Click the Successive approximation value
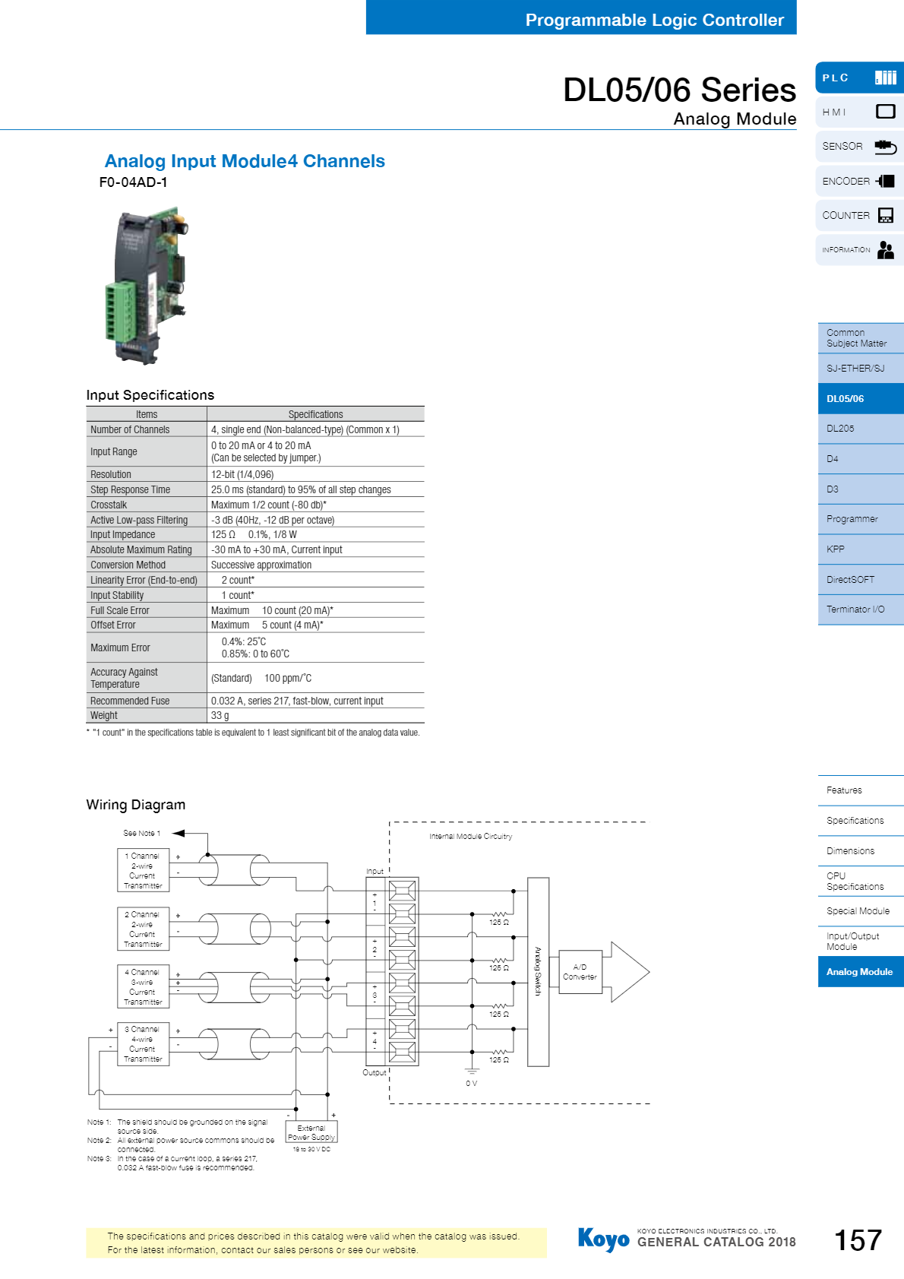This screenshot has width=904, height=1279. point(261,565)
